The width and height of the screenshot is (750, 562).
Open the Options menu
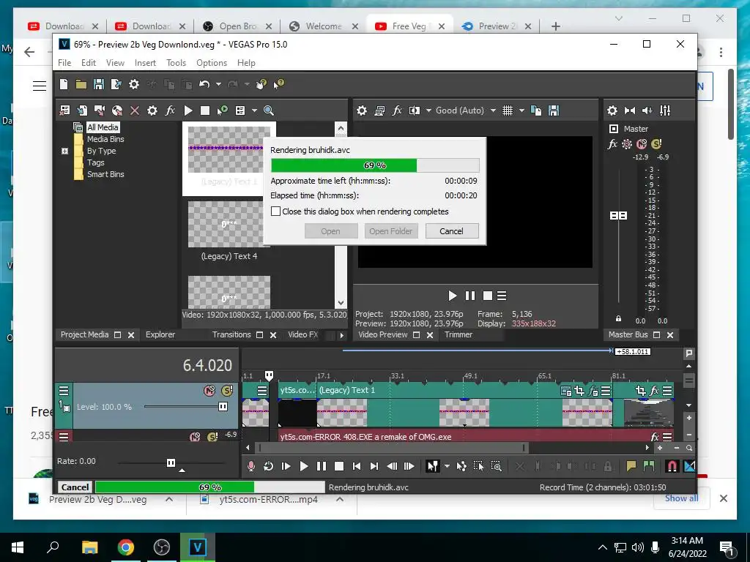(x=212, y=63)
